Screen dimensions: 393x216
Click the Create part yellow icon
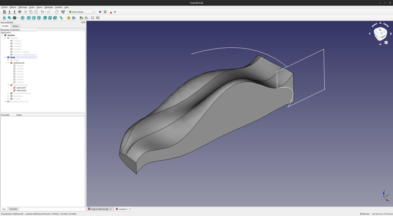pos(69,18)
